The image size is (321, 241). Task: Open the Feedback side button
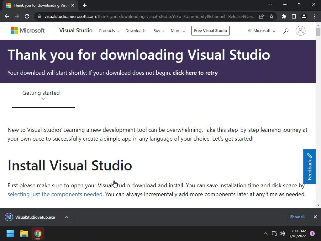tap(309, 166)
